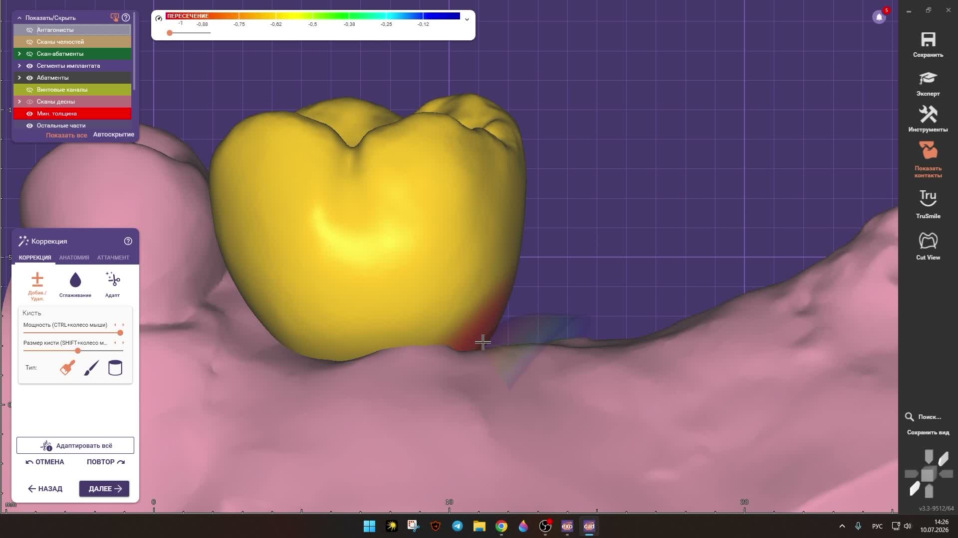Collapse the Показать/Скрыть panel

[19, 18]
